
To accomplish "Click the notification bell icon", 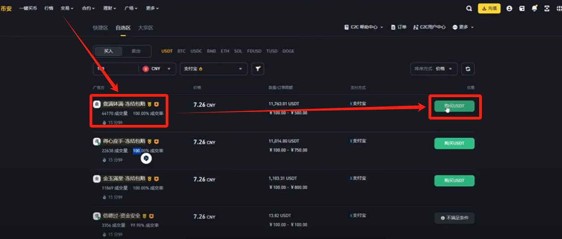I will click(x=534, y=9).
